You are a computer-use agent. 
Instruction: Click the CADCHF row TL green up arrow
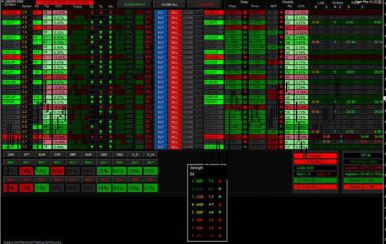tap(101, 38)
